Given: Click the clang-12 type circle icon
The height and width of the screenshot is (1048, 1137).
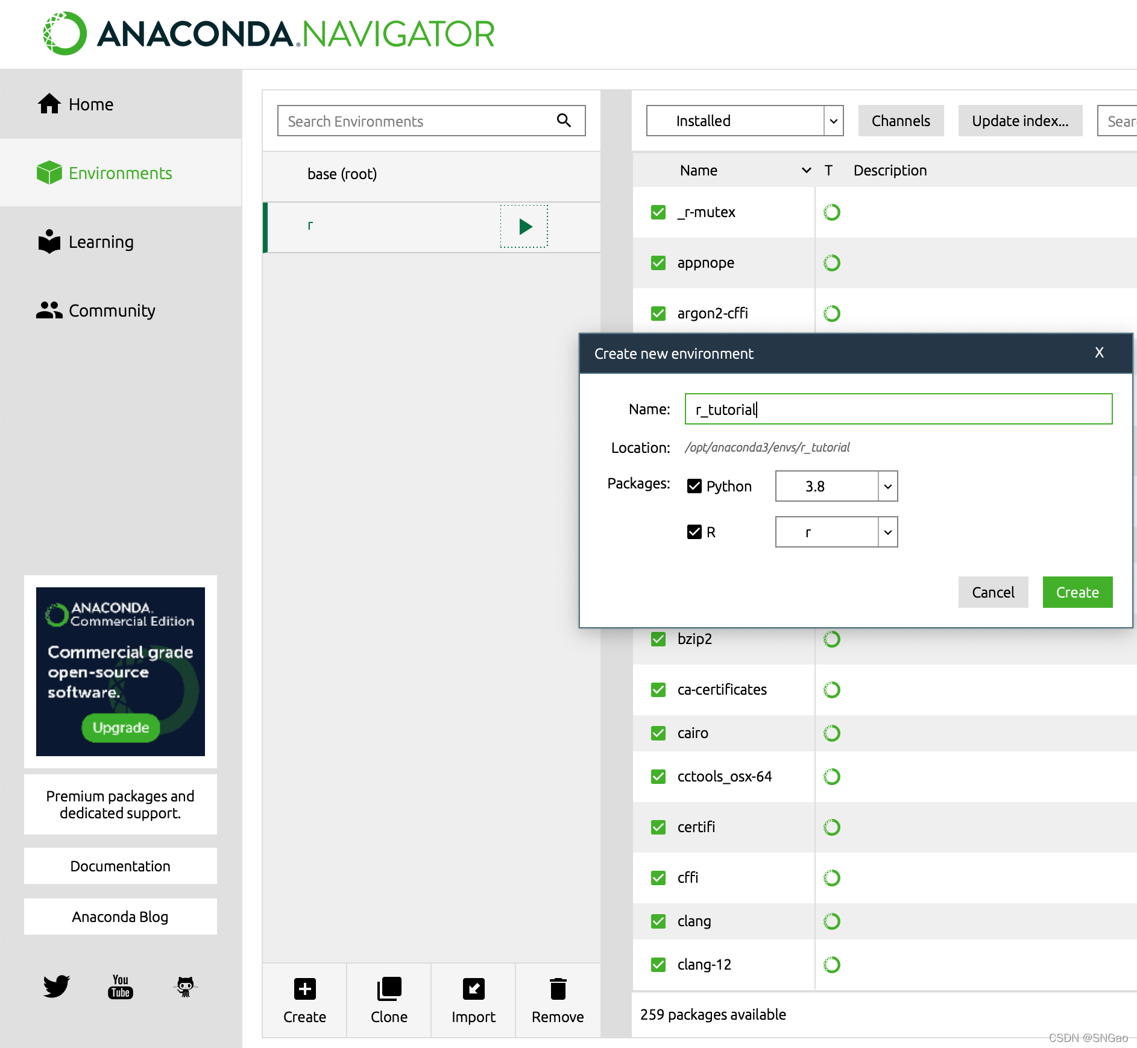Looking at the screenshot, I should point(832,965).
